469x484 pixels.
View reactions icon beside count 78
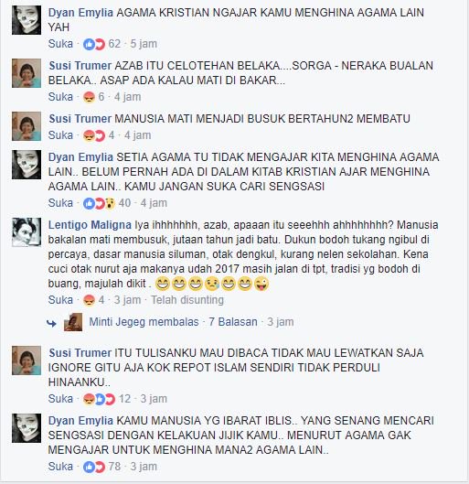pos(94,467)
